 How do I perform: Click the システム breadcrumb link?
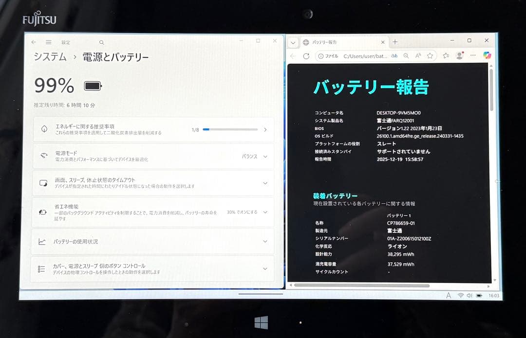[49, 56]
